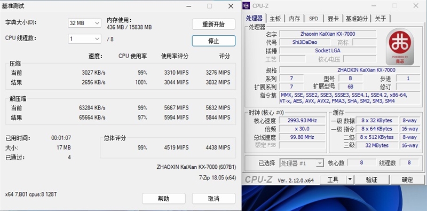The height and width of the screenshot is (211, 427).
Task: Expand the Tools button dropdown arrow in CPU-Z
Action: click(x=350, y=179)
